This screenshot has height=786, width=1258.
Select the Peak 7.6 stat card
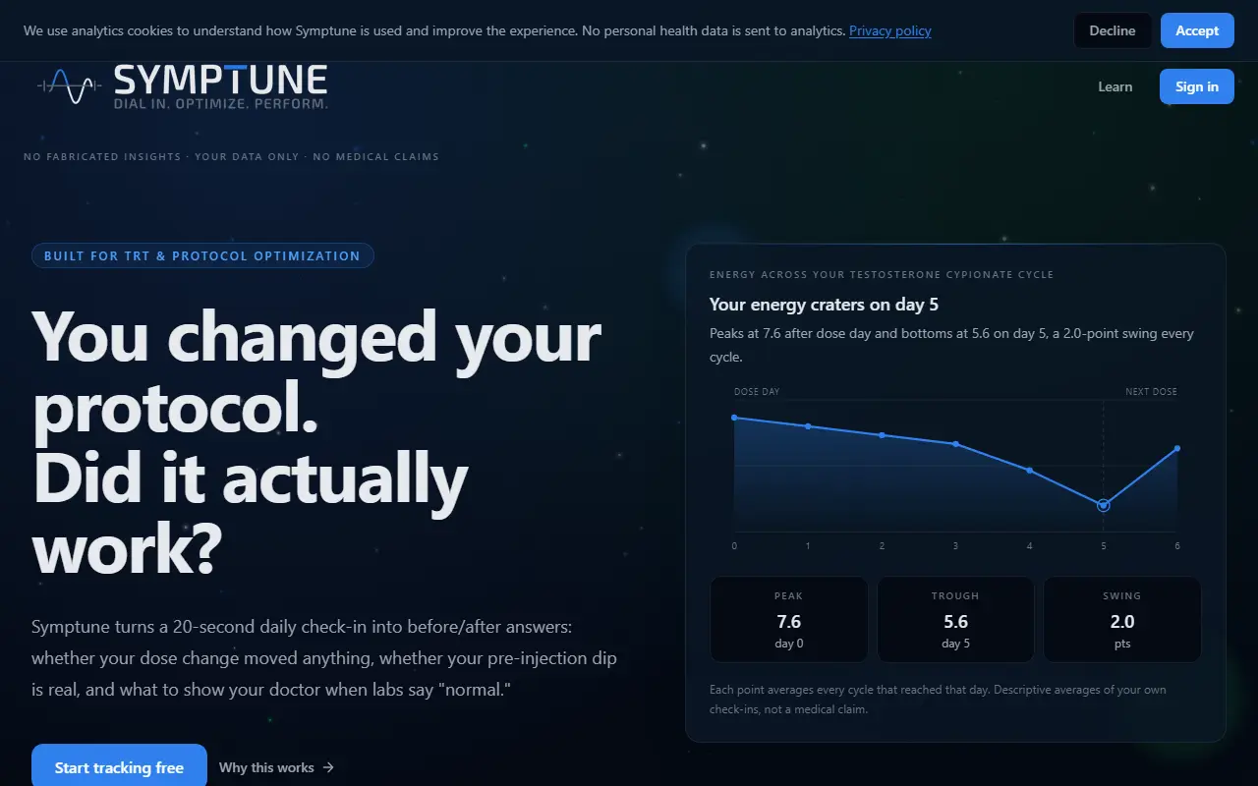(x=788, y=619)
